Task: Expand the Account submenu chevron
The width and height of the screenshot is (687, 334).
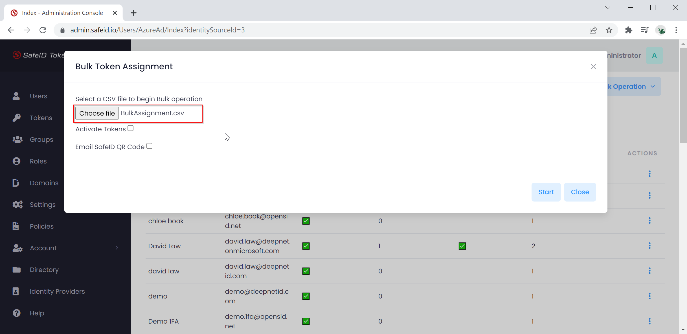Action: 117,248
